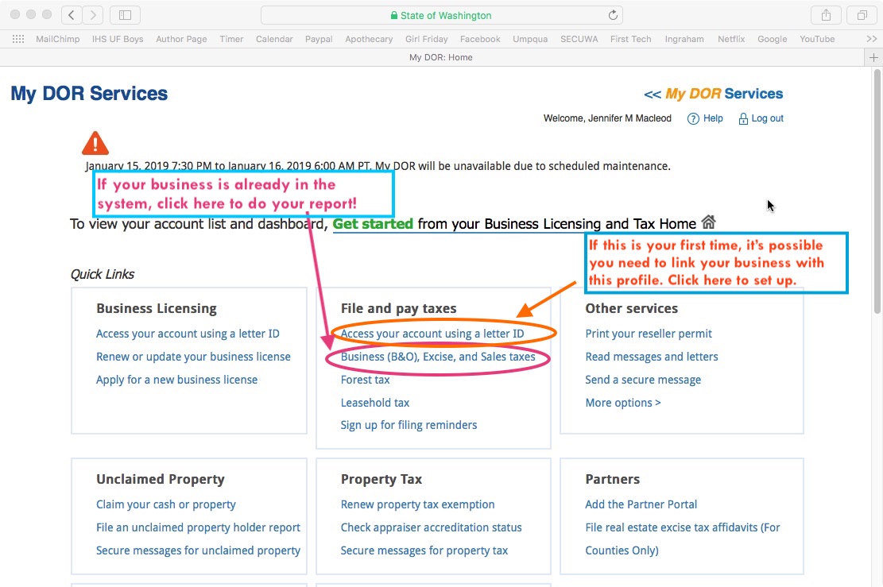
Task: Click Print your reseller permit link
Action: [x=649, y=334]
